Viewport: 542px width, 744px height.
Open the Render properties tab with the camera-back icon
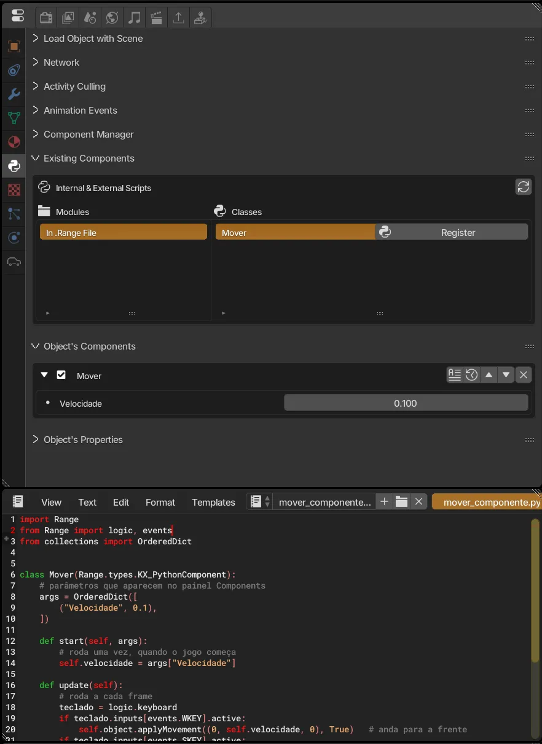tap(46, 18)
